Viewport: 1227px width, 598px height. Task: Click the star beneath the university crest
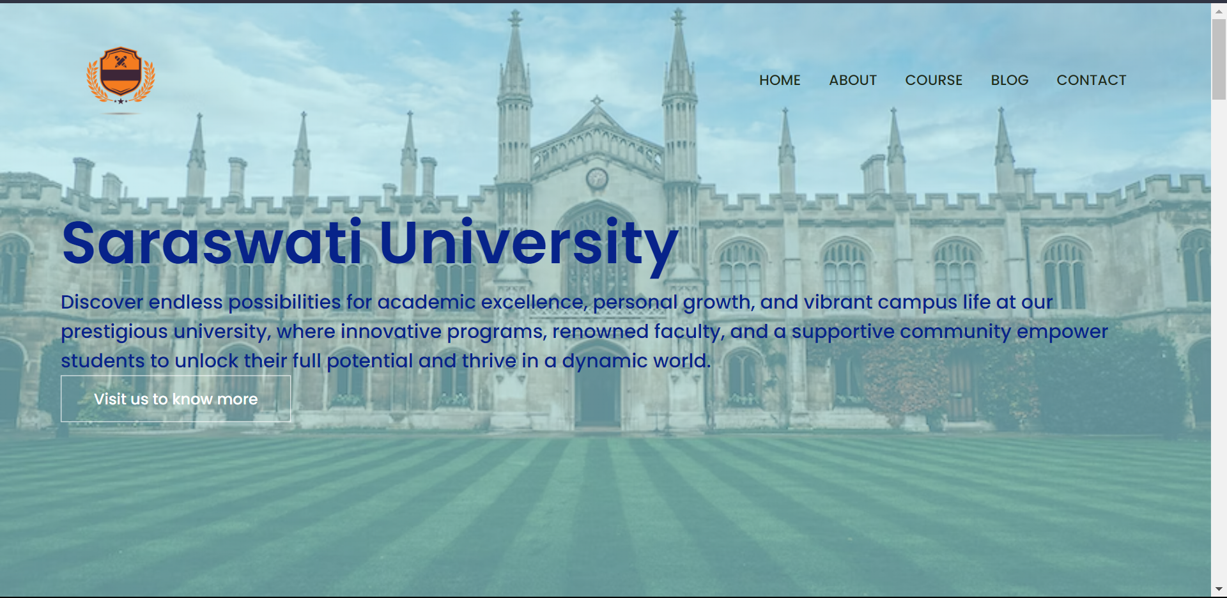(x=121, y=101)
